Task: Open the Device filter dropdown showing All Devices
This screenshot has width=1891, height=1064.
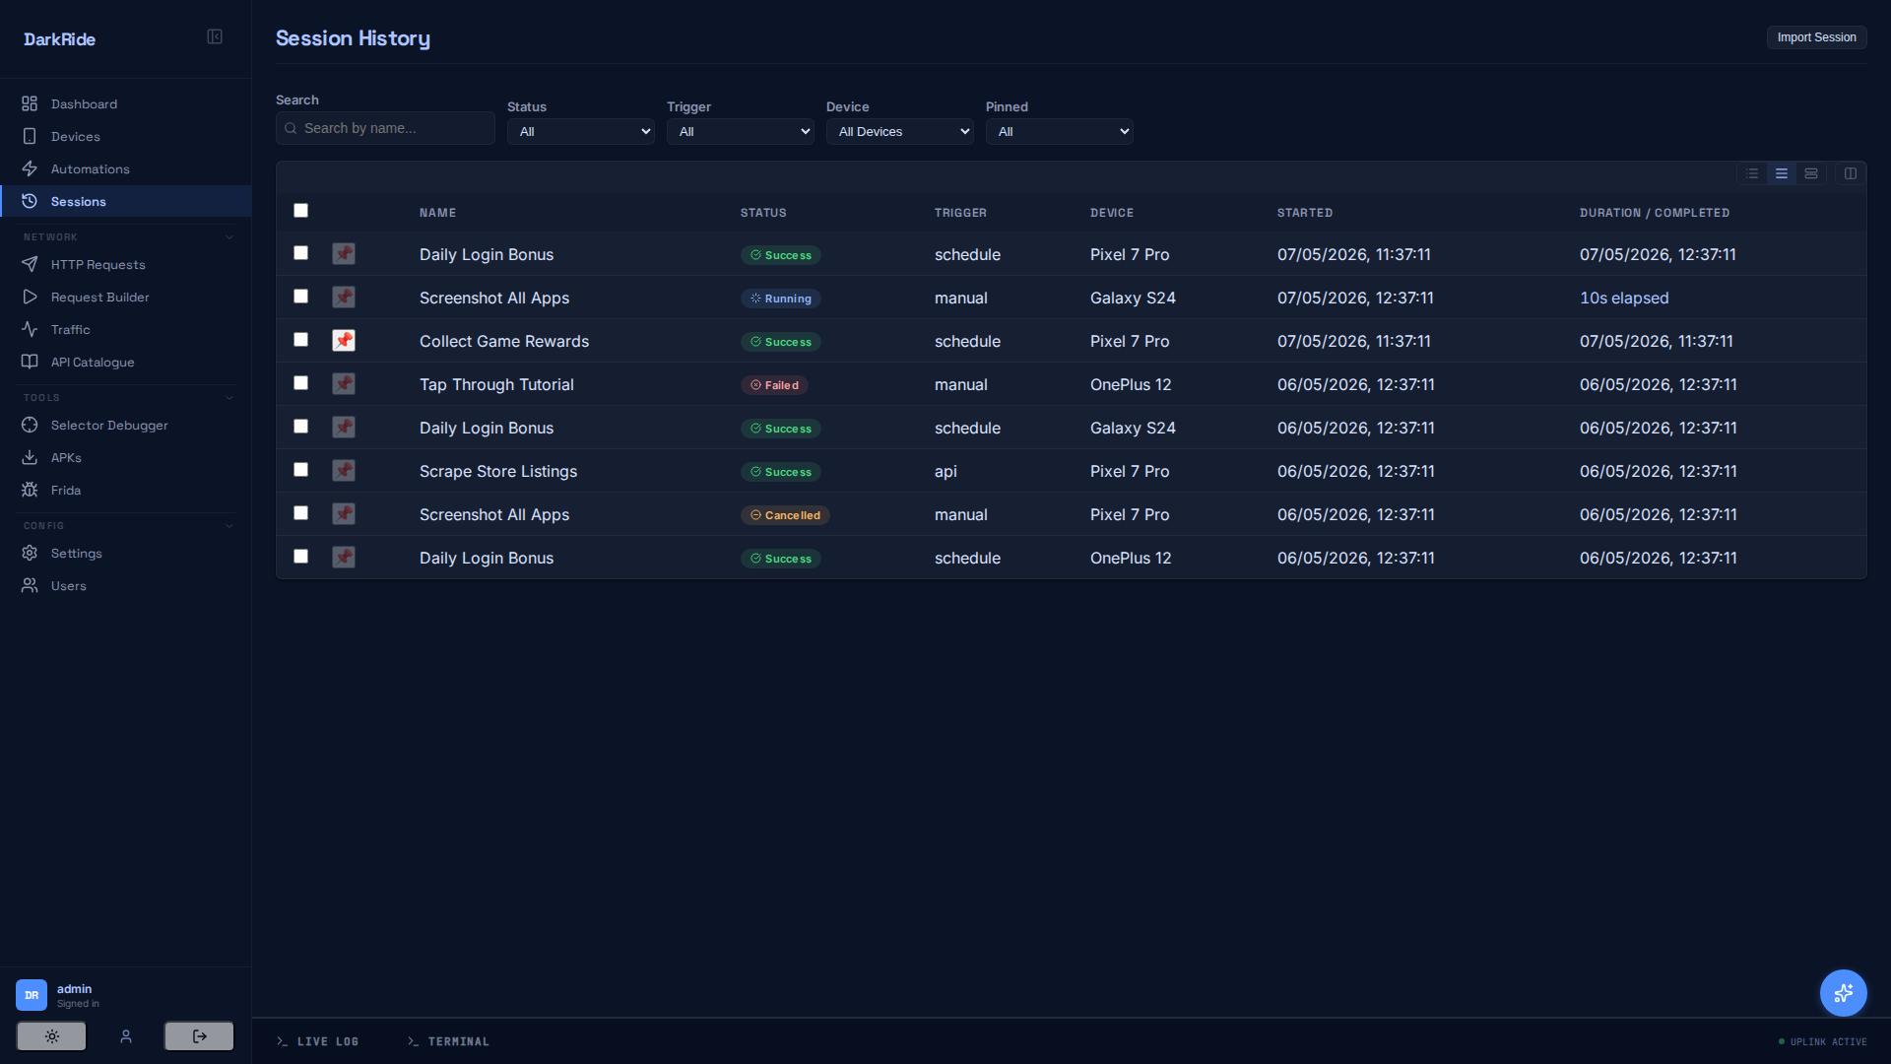Action: (x=900, y=131)
